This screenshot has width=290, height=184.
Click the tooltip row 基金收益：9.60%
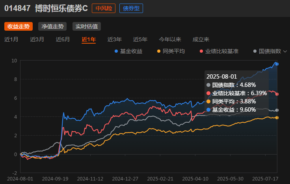click(x=231, y=110)
